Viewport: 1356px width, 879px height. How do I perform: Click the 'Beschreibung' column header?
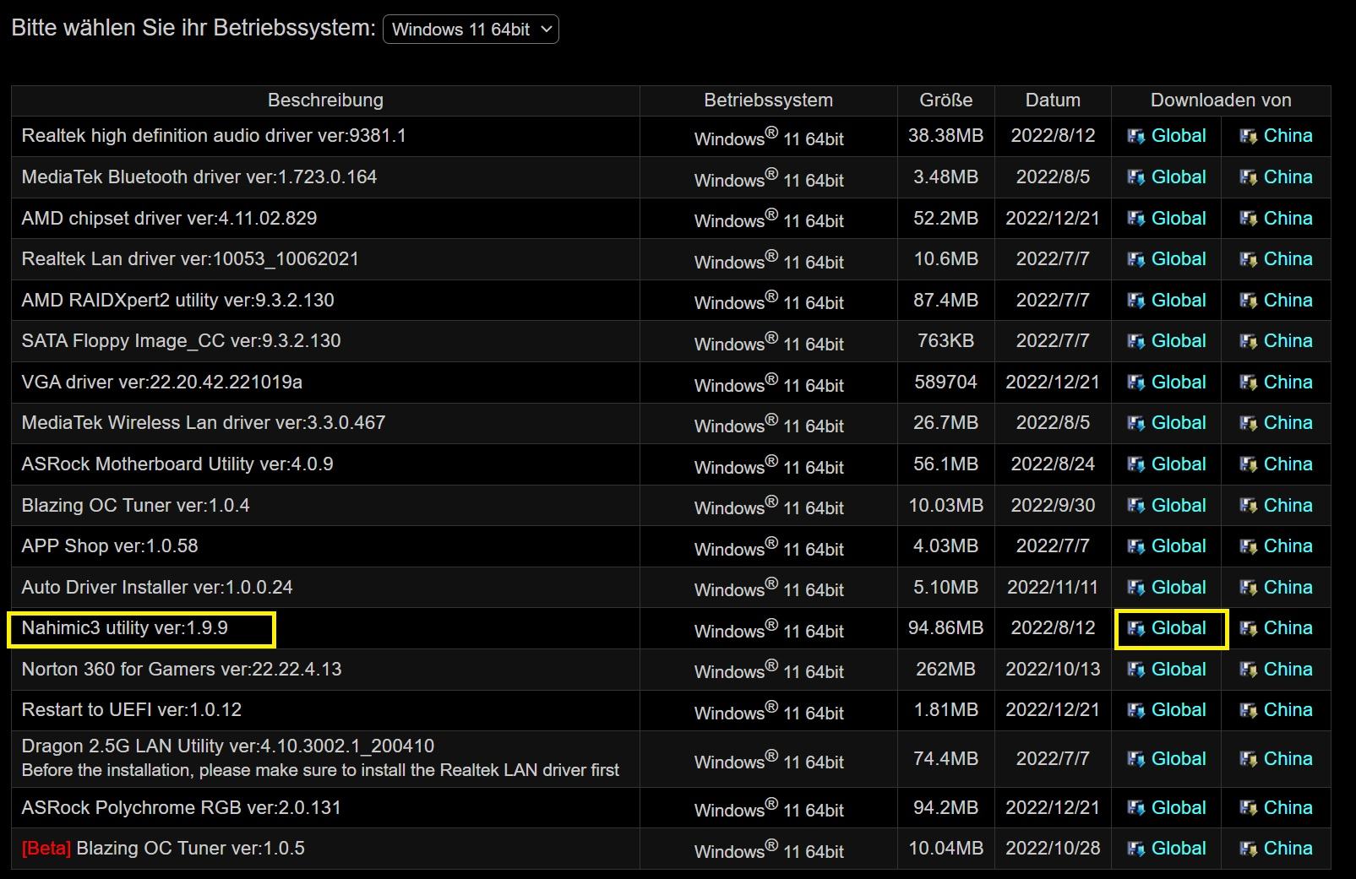[x=325, y=100]
